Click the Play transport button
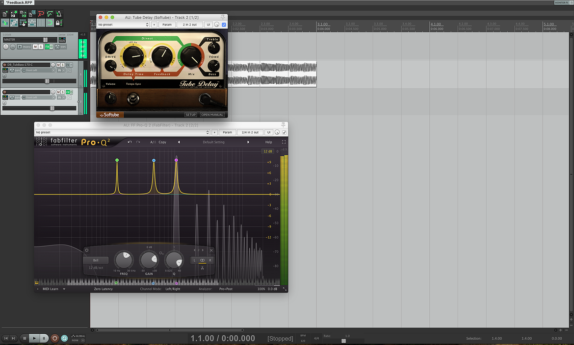 34,338
